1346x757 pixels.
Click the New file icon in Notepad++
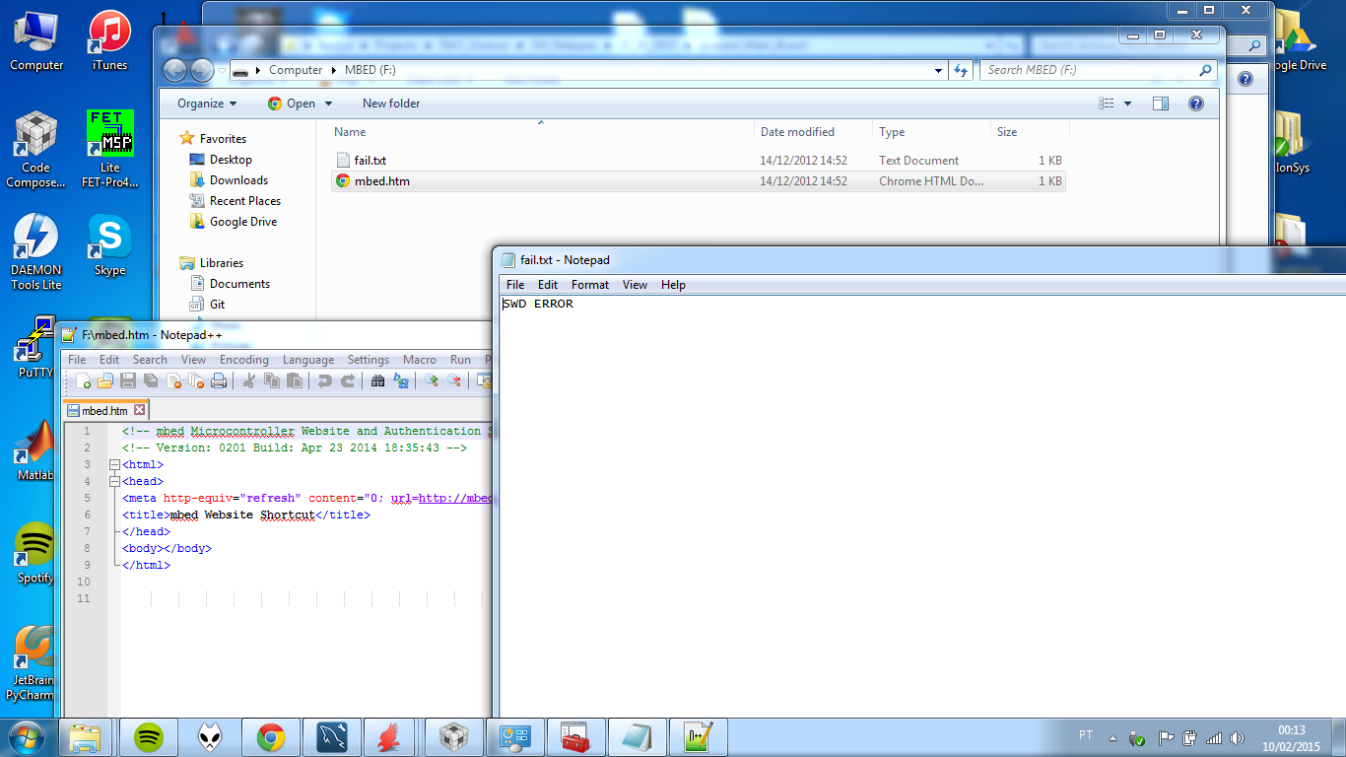click(x=83, y=381)
